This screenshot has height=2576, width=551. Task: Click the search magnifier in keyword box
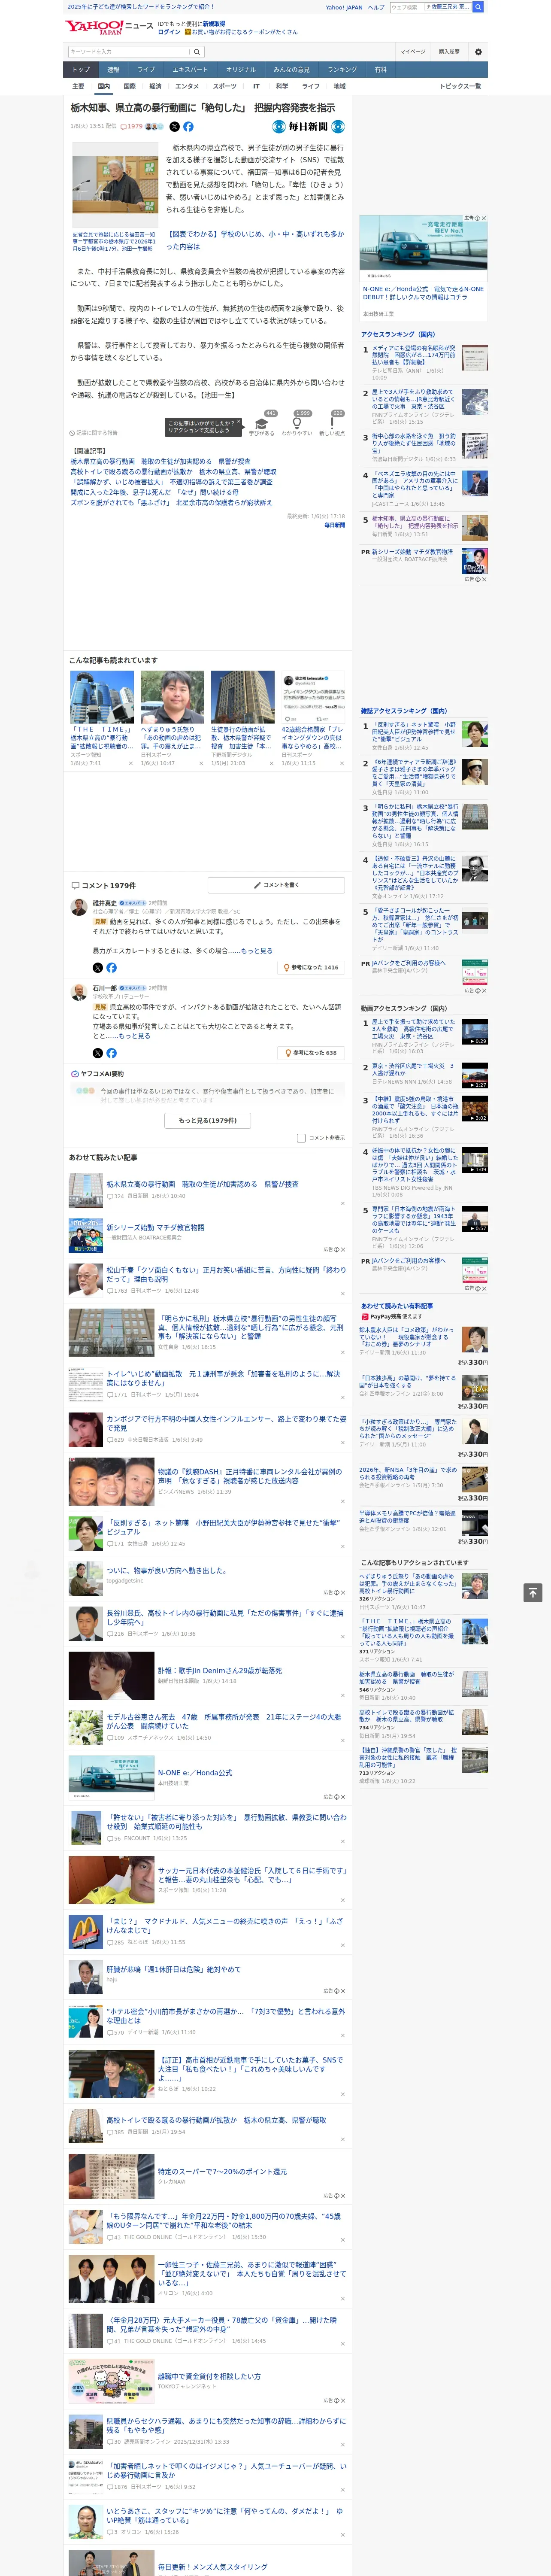(x=197, y=51)
